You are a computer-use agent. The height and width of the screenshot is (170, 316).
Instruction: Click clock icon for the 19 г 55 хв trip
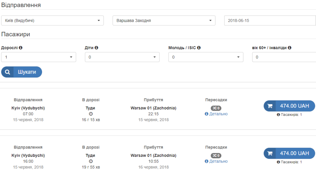[x=91, y=161]
